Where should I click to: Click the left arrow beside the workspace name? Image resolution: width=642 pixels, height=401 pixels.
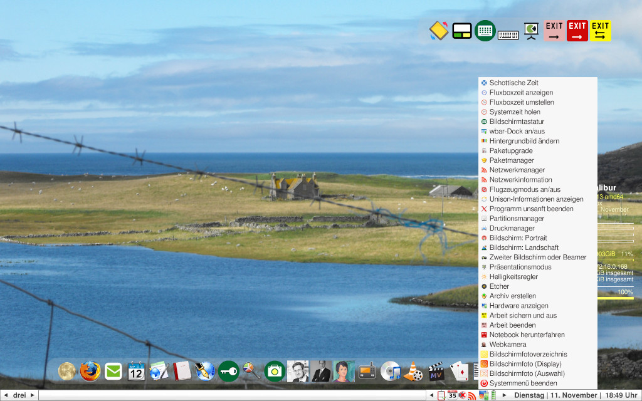coord(5,395)
